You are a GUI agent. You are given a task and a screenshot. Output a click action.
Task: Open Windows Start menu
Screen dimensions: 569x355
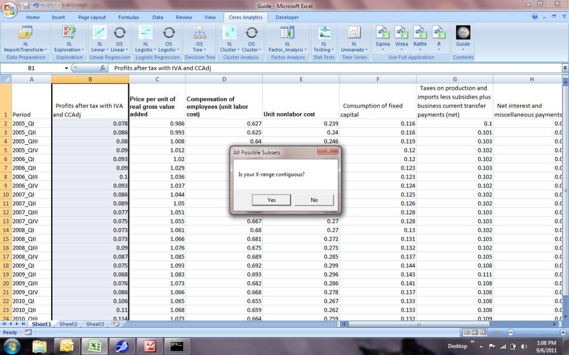(12, 346)
